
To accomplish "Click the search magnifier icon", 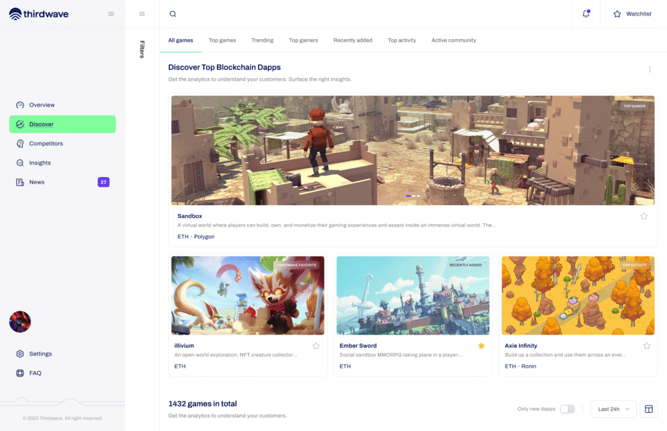I will click(173, 14).
